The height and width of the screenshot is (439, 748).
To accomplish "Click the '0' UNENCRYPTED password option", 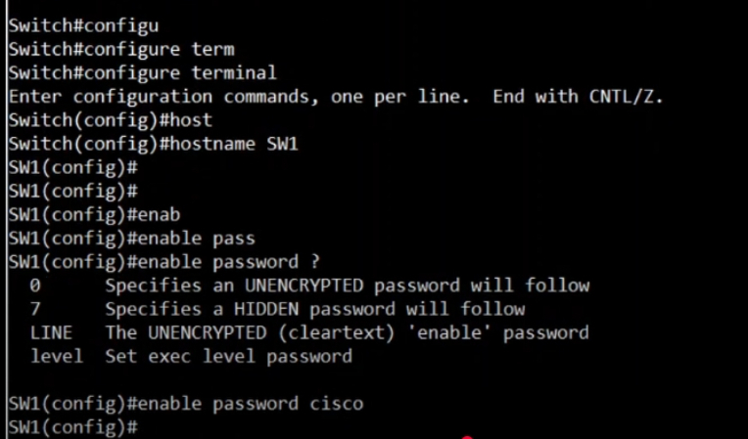I will (35, 285).
